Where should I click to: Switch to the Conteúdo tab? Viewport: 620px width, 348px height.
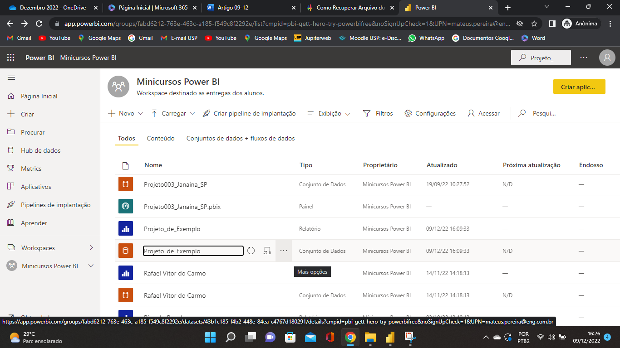[x=161, y=138]
